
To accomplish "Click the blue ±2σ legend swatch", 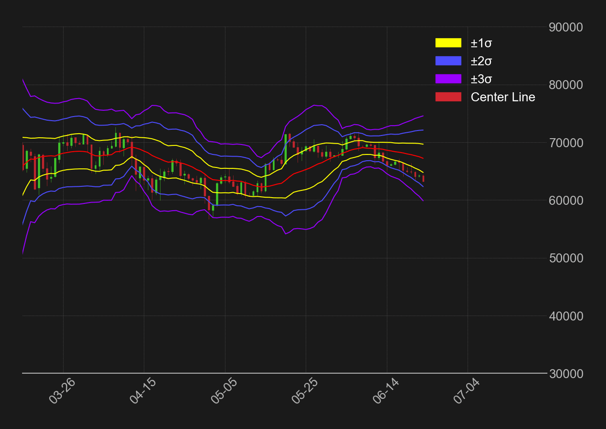I will 448,61.
